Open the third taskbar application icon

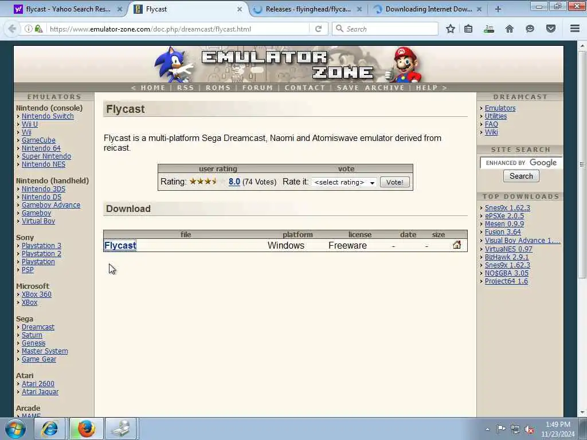point(122,429)
